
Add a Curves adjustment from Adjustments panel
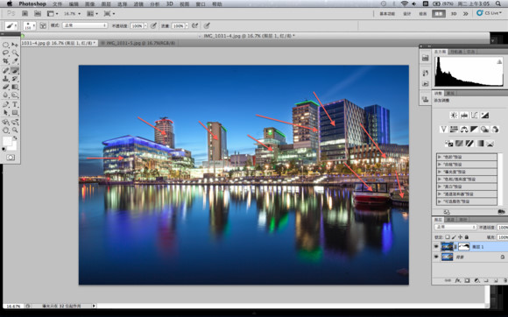pyautogui.click(x=475, y=116)
